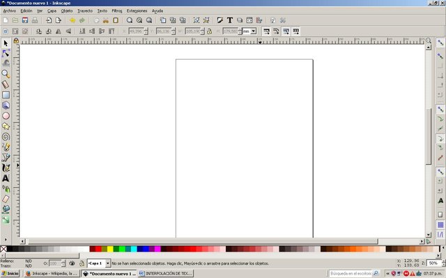The height and width of the screenshot is (278, 446).
Task: Toggle the ruler corner lock icon
Action: [x=16, y=41]
